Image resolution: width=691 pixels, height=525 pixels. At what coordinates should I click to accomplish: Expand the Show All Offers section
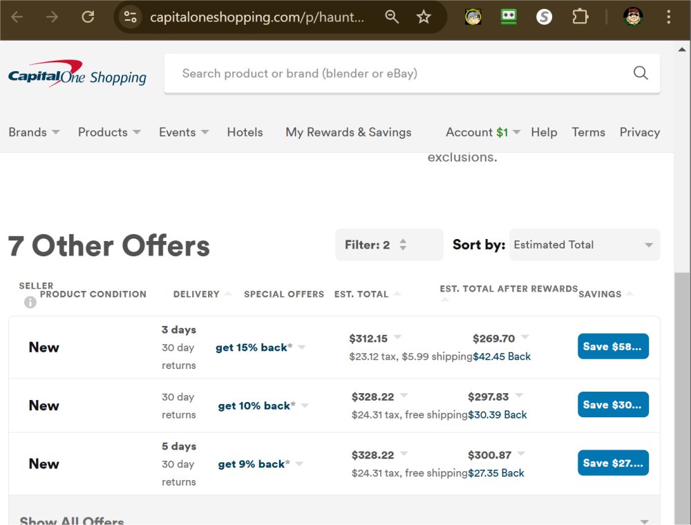(72, 519)
